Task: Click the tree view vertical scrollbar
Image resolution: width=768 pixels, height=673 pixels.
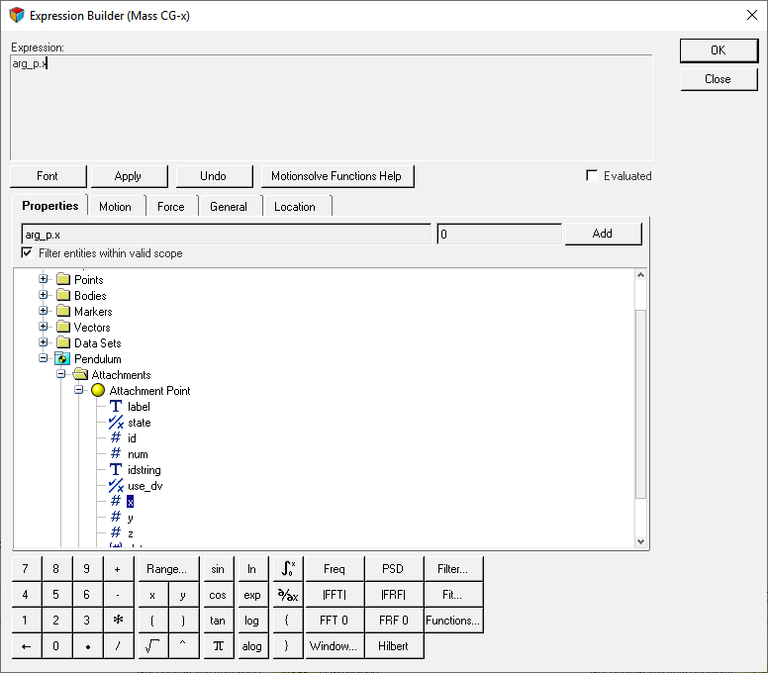Action: [x=640, y=406]
